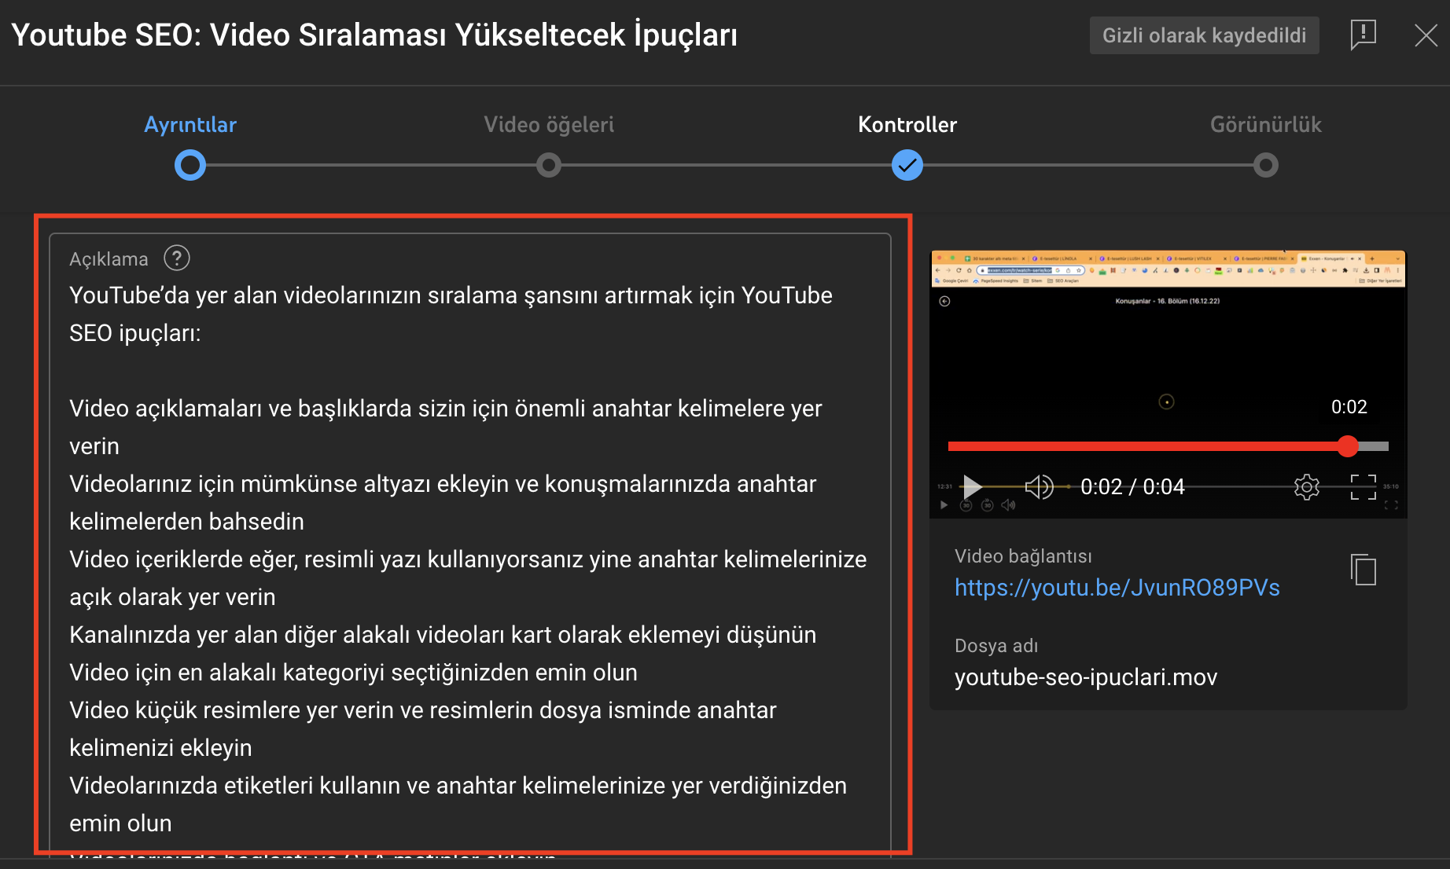Click the title 'Youtube SEO: Video Sıralaması Yükseltecek İpuçları'
This screenshot has height=869, width=1450.
(x=374, y=35)
